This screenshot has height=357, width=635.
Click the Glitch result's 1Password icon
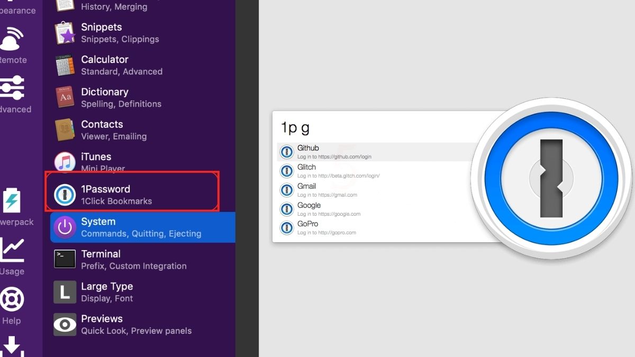[287, 171]
